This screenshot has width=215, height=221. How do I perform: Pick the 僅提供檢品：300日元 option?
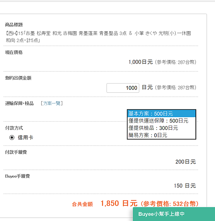(x=162, y=128)
